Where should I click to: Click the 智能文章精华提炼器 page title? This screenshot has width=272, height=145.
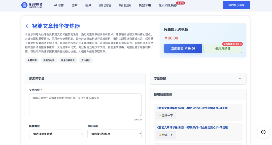[x=56, y=26]
